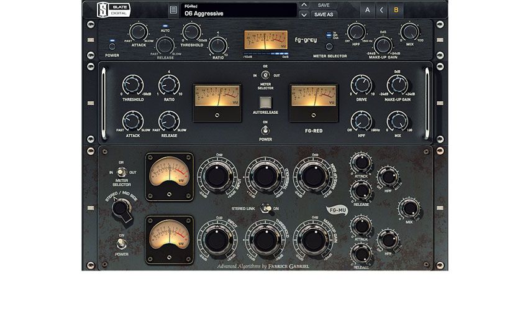Screen dimensions: 528x314
Task: Click the FG-Grey module drag handle on left
Action: [x=91, y=40]
